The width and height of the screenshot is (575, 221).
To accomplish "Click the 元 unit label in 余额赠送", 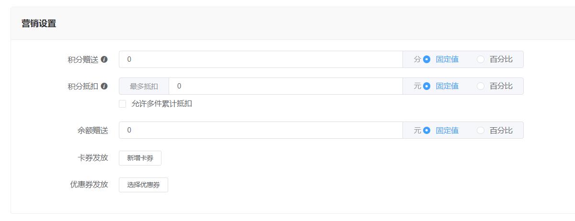I will click(x=417, y=130).
